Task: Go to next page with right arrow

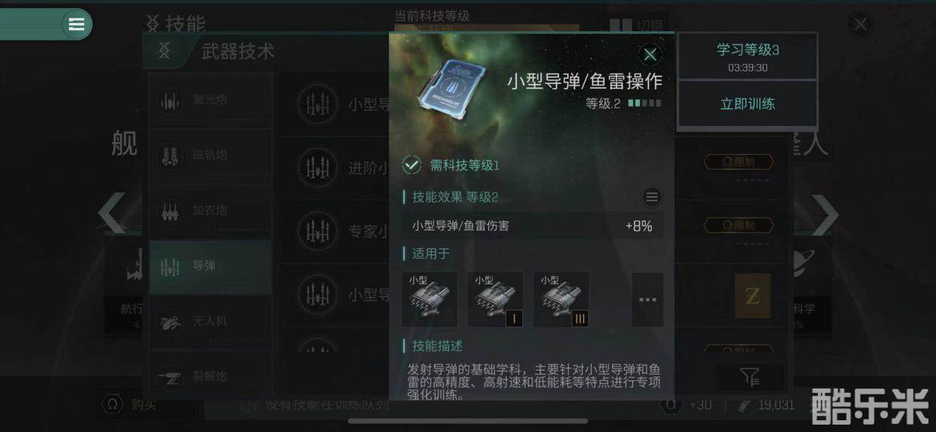Action: pyautogui.click(x=825, y=215)
